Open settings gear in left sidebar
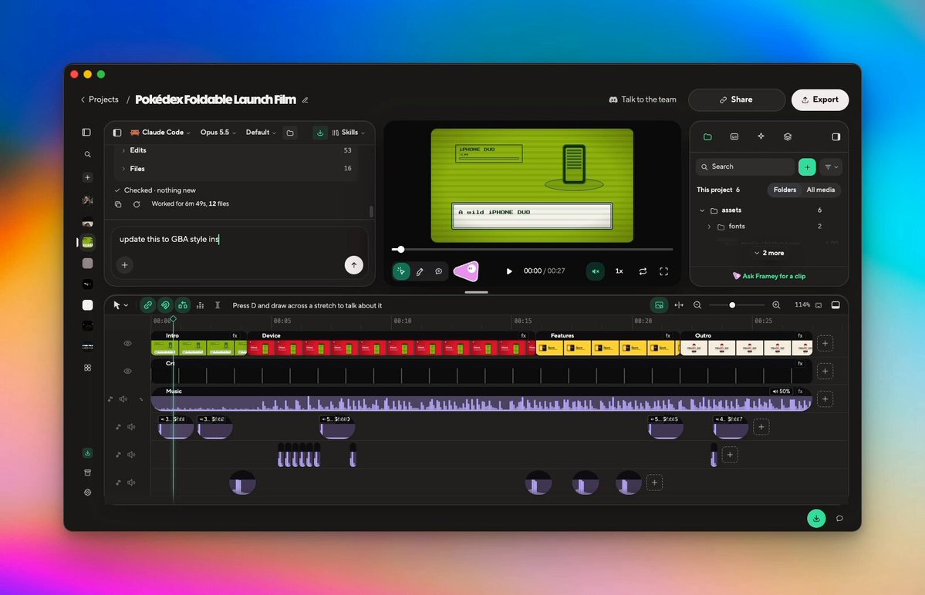Image resolution: width=925 pixels, height=595 pixels. 87,492
